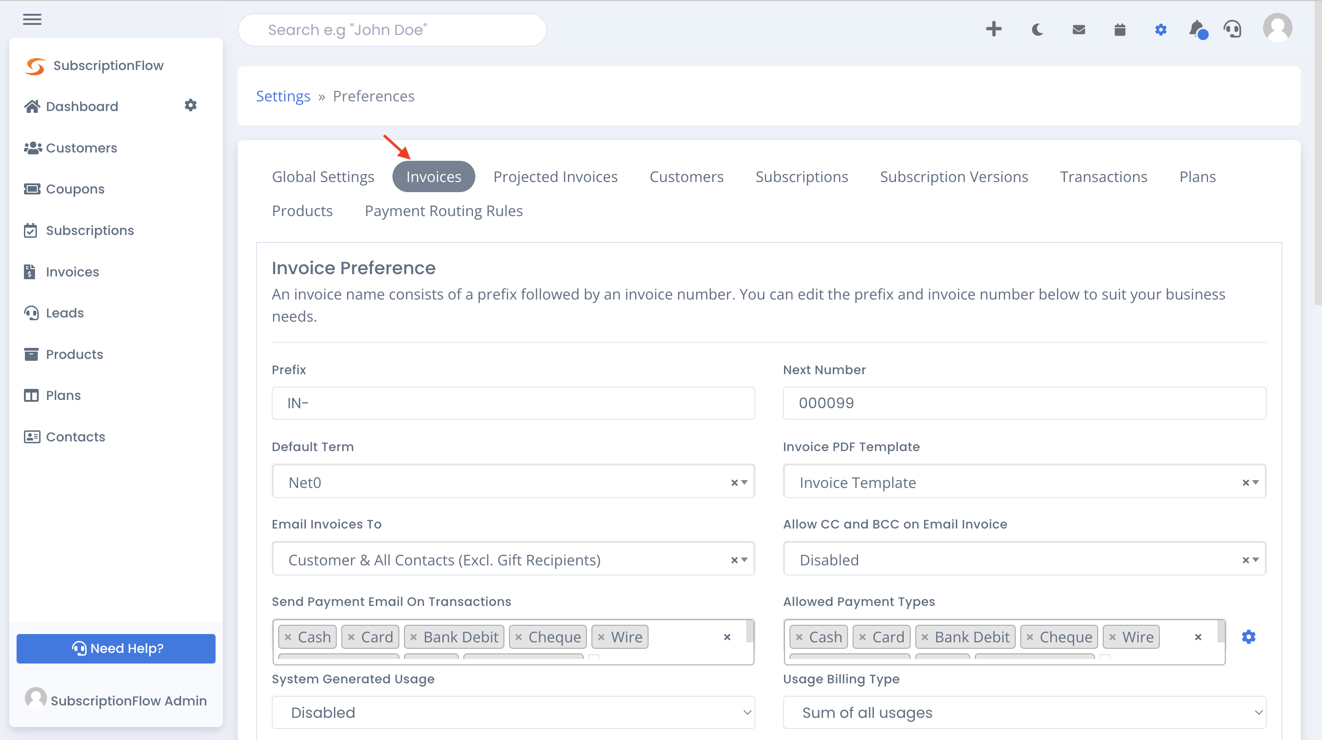
Task: Clear all Send Payment Email tags
Action: pyautogui.click(x=727, y=637)
